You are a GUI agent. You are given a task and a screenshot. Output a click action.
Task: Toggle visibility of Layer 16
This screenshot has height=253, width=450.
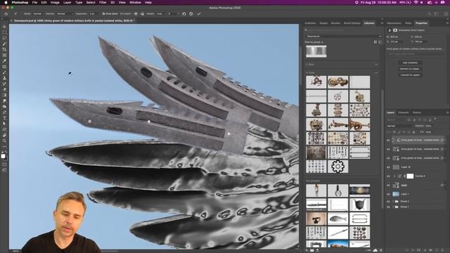coord(388,167)
